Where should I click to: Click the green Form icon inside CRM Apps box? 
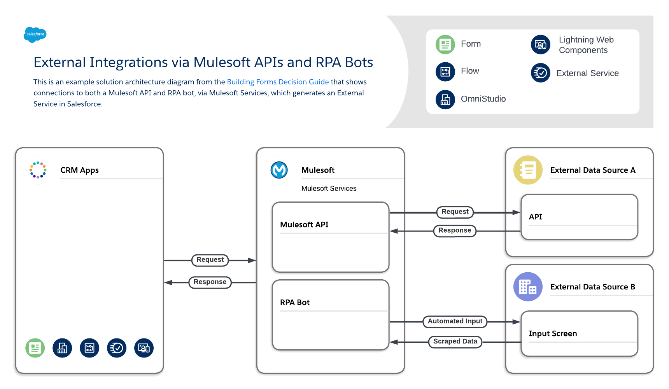tap(35, 348)
